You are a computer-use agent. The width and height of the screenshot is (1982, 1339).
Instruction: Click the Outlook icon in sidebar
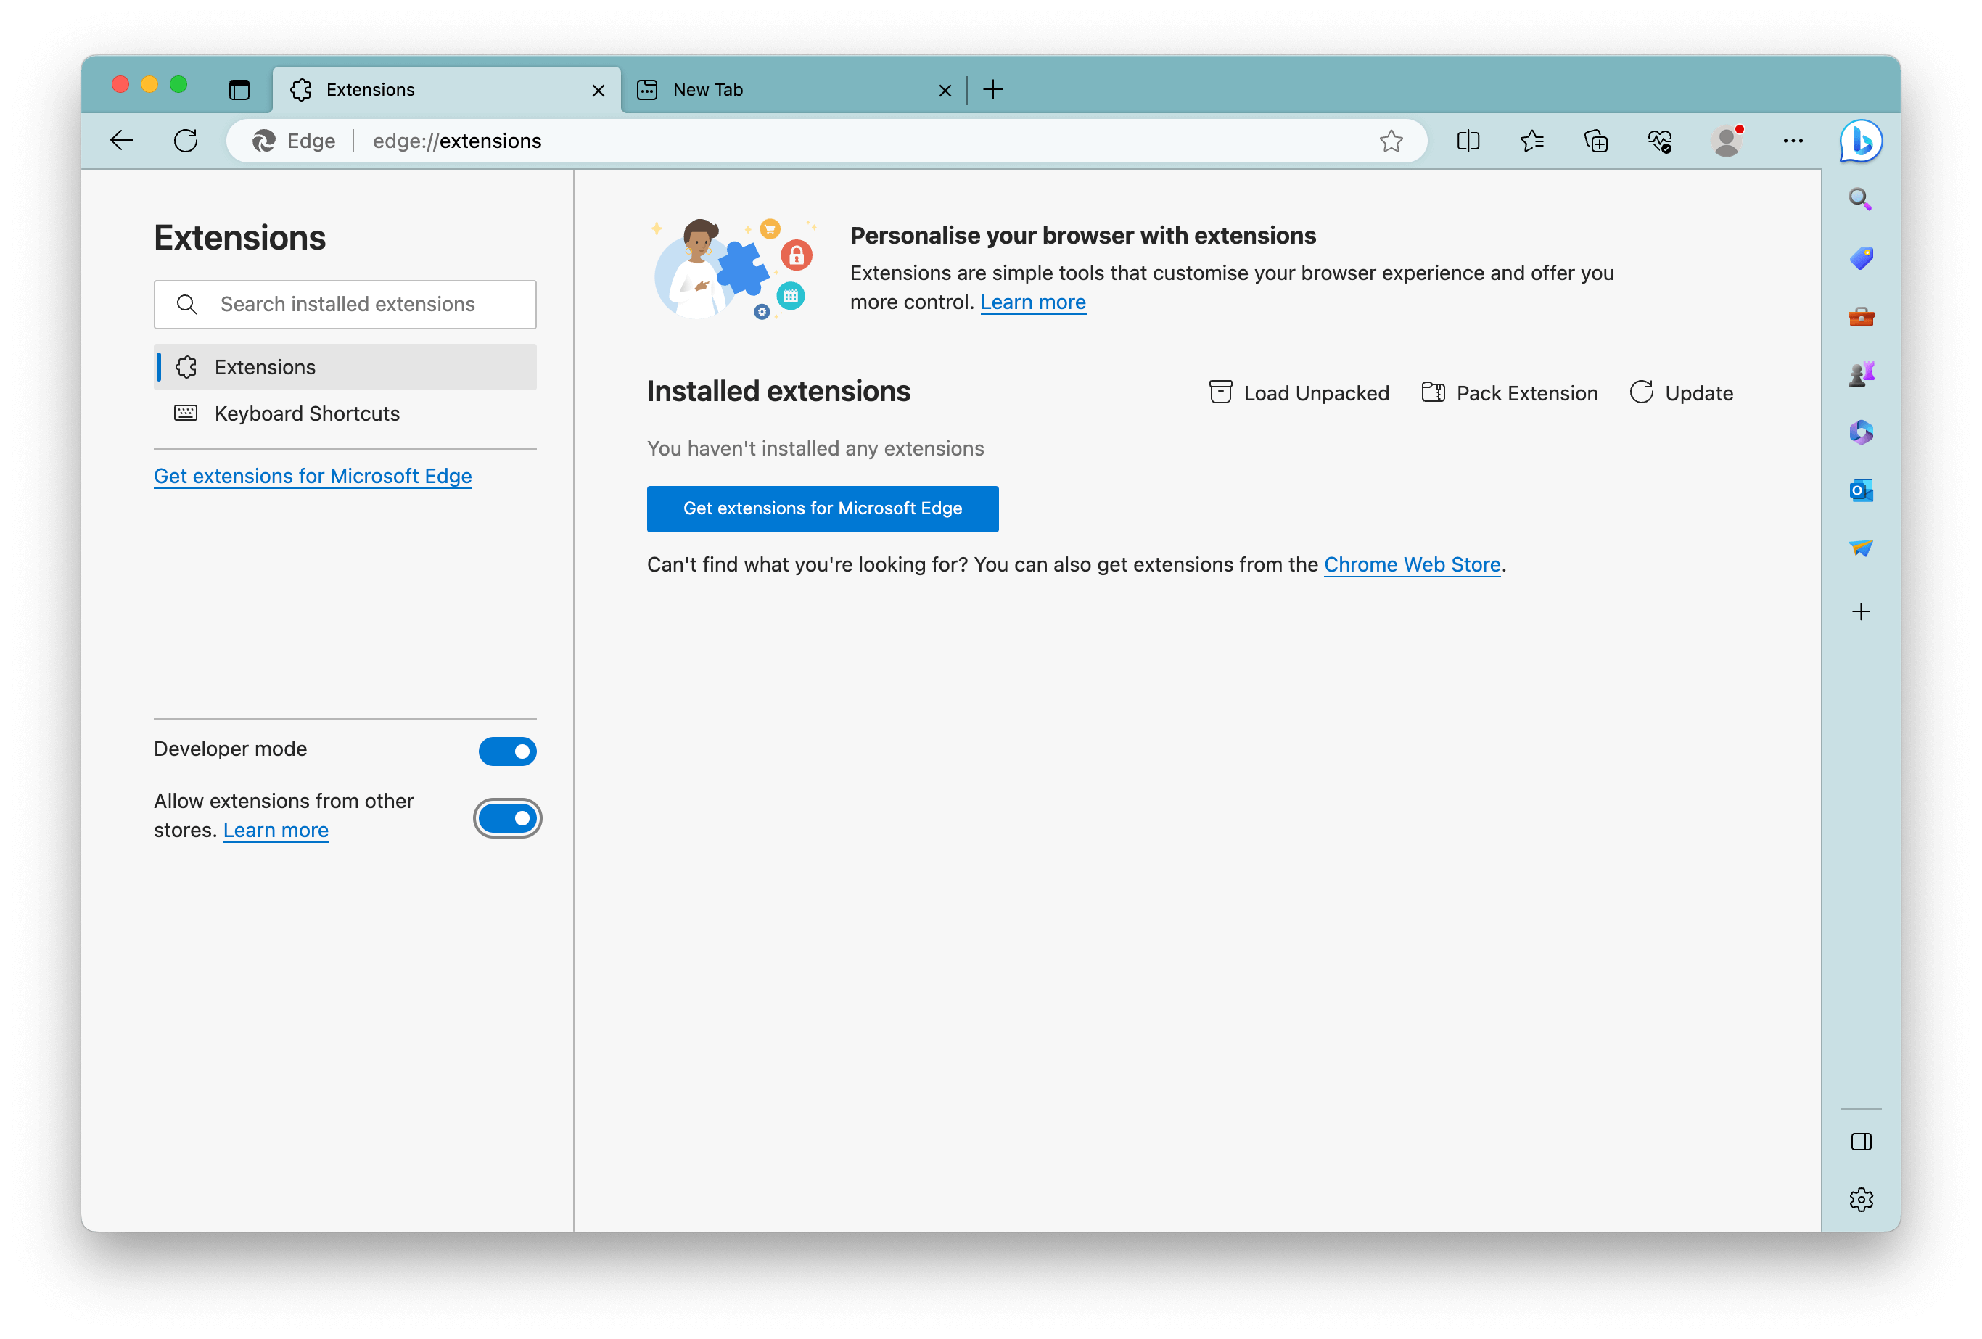click(x=1861, y=490)
